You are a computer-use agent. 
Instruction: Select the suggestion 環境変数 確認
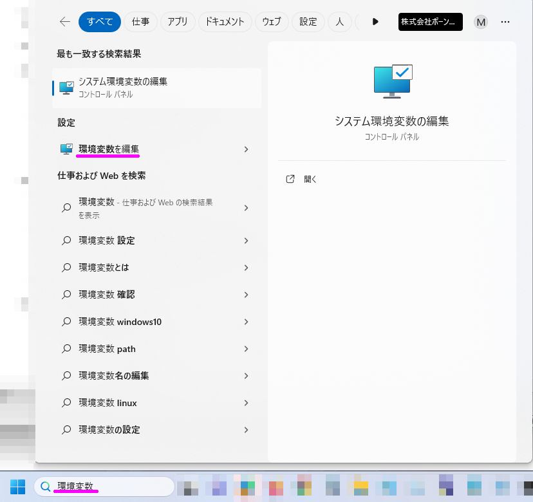click(156, 295)
